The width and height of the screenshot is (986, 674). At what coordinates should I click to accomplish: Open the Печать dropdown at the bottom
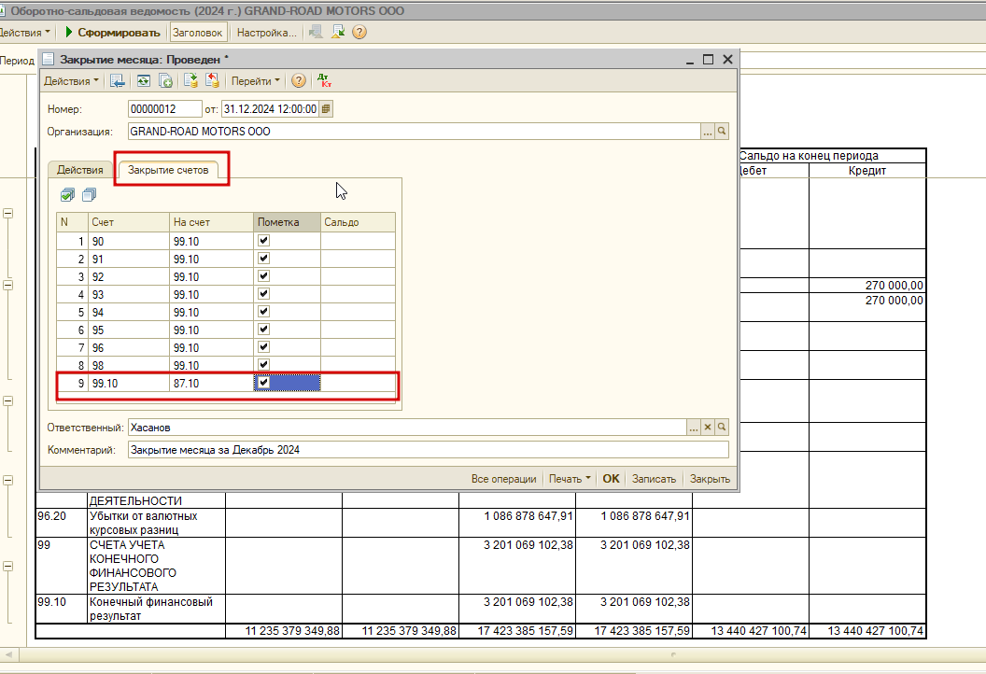click(570, 479)
